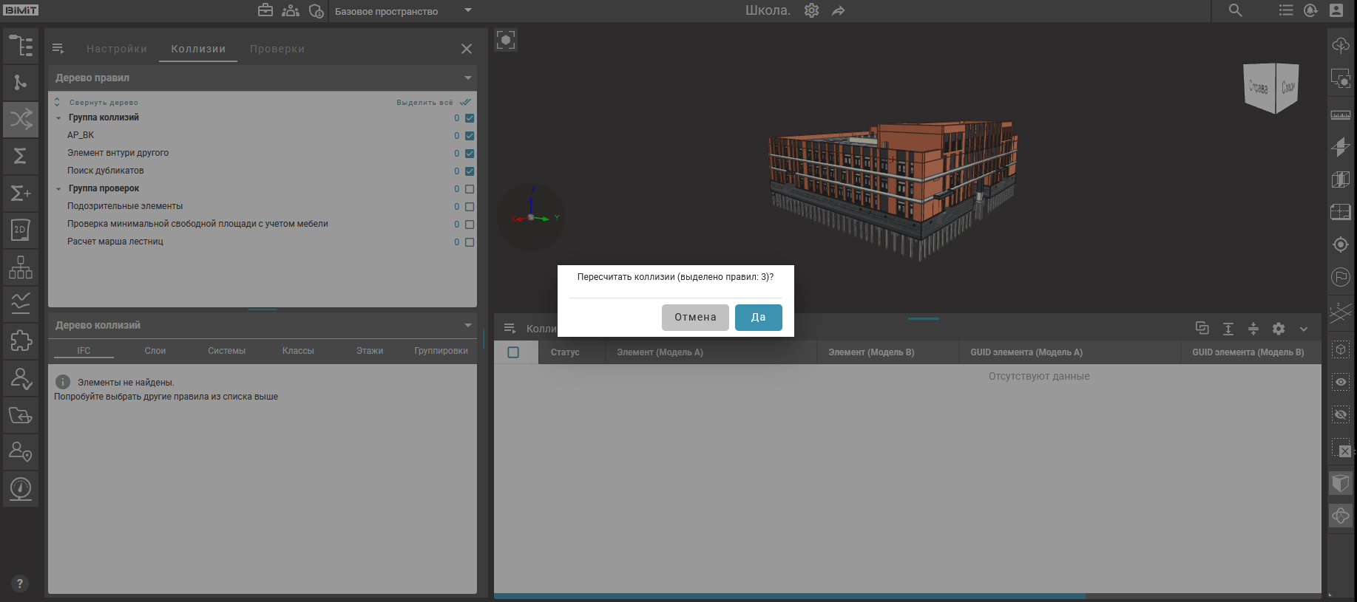Screen dimensions: 1357x602
Task: Enable the Группа проверок checkbox
Action: tap(470, 189)
